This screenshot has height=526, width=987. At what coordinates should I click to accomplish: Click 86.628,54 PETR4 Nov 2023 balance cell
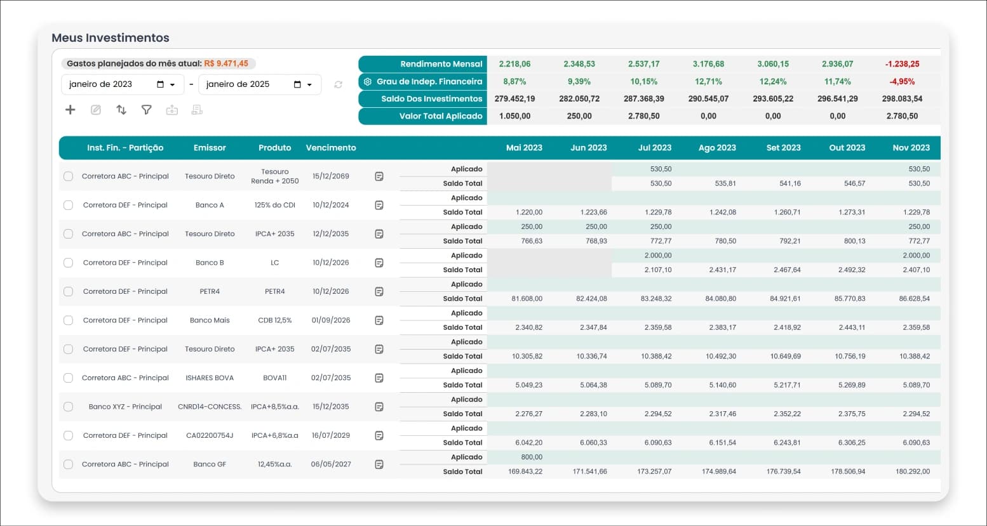coord(915,298)
